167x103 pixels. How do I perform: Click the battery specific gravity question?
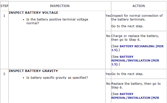tap(57, 78)
